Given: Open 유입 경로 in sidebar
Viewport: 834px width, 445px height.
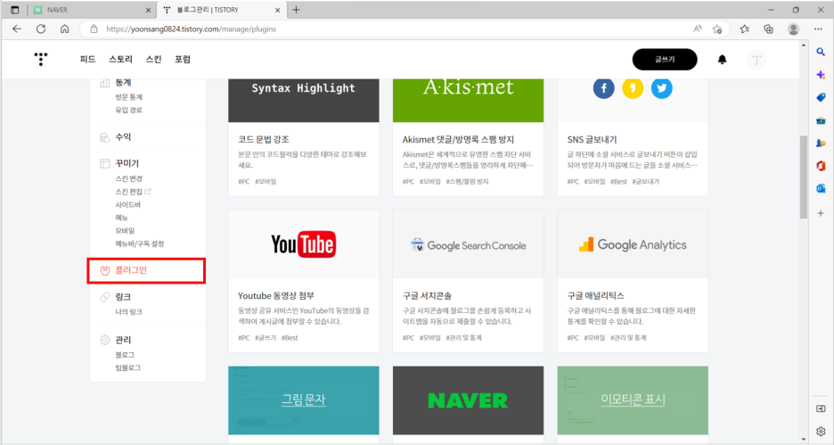Looking at the screenshot, I should [x=128, y=110].
